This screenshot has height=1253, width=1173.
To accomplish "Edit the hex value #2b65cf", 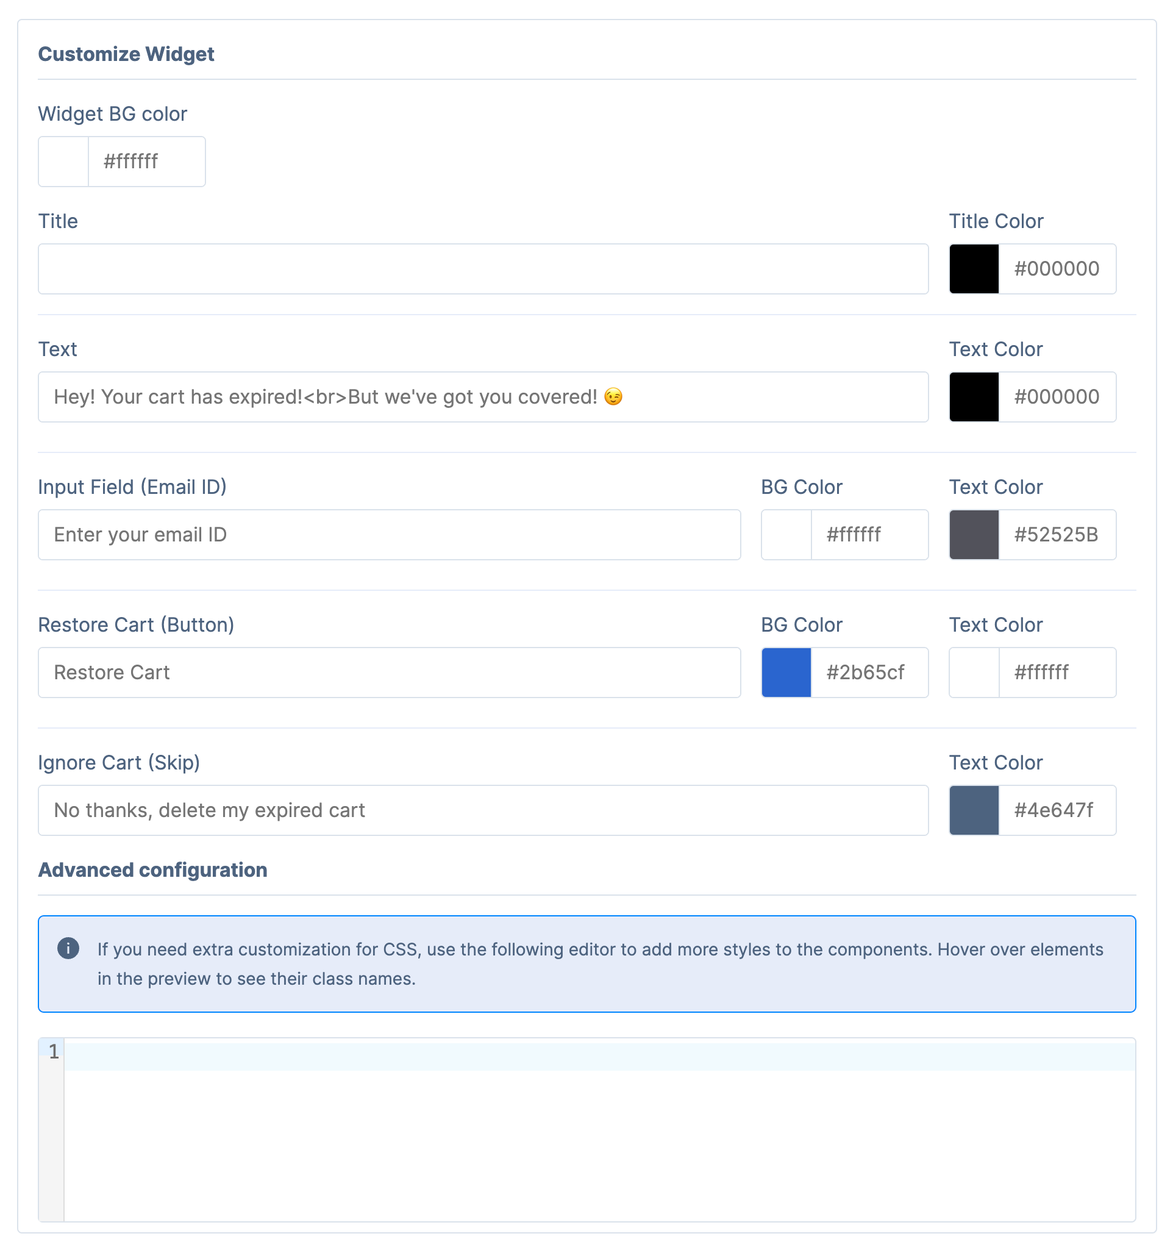I will tap(869, 673).
